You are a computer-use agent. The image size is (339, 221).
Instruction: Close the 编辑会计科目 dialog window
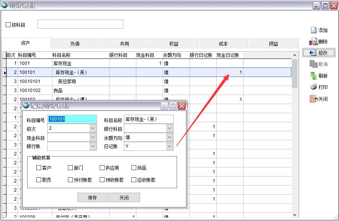tap(182, 106)
